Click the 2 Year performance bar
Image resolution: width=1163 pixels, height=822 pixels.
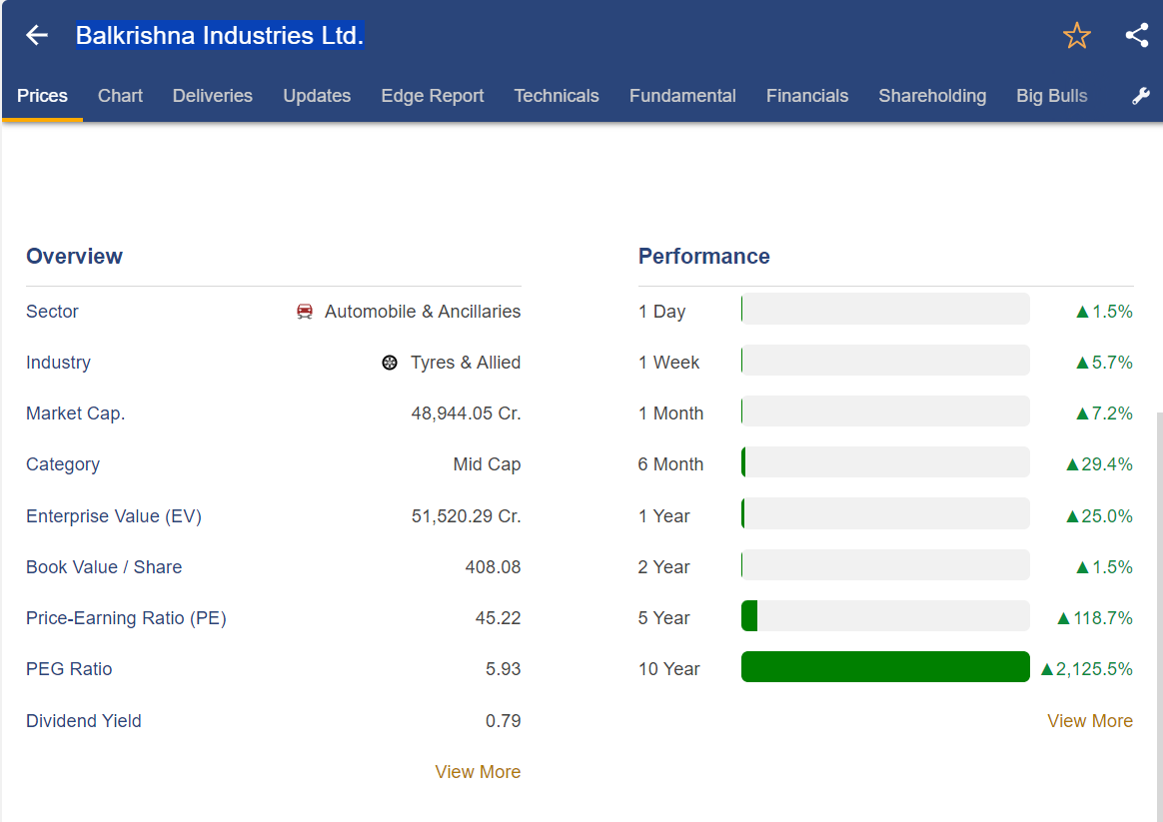pyautogui.click(x=885, y=564)
